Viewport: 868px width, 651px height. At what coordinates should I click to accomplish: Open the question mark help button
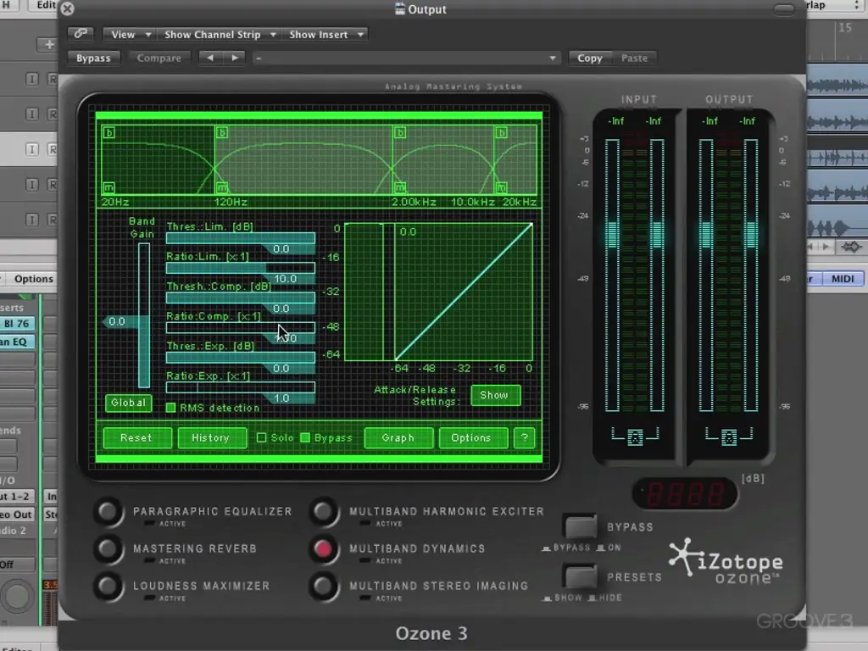(524, 438)
